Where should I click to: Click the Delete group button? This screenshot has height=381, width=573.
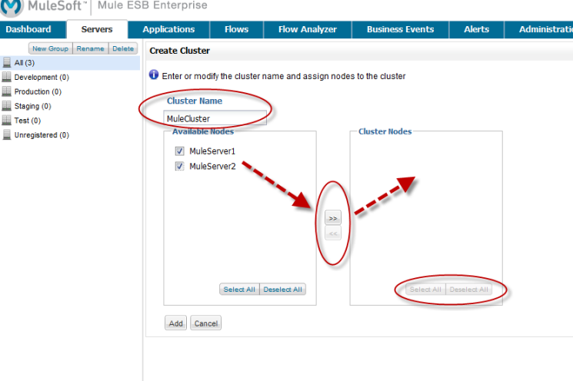point(123,48)
